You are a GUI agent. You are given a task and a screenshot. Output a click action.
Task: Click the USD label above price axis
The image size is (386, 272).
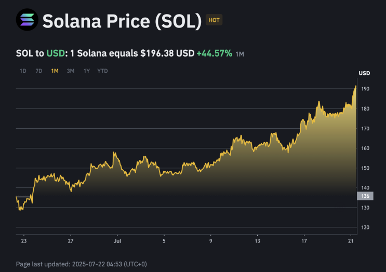[x=364, y=73]
